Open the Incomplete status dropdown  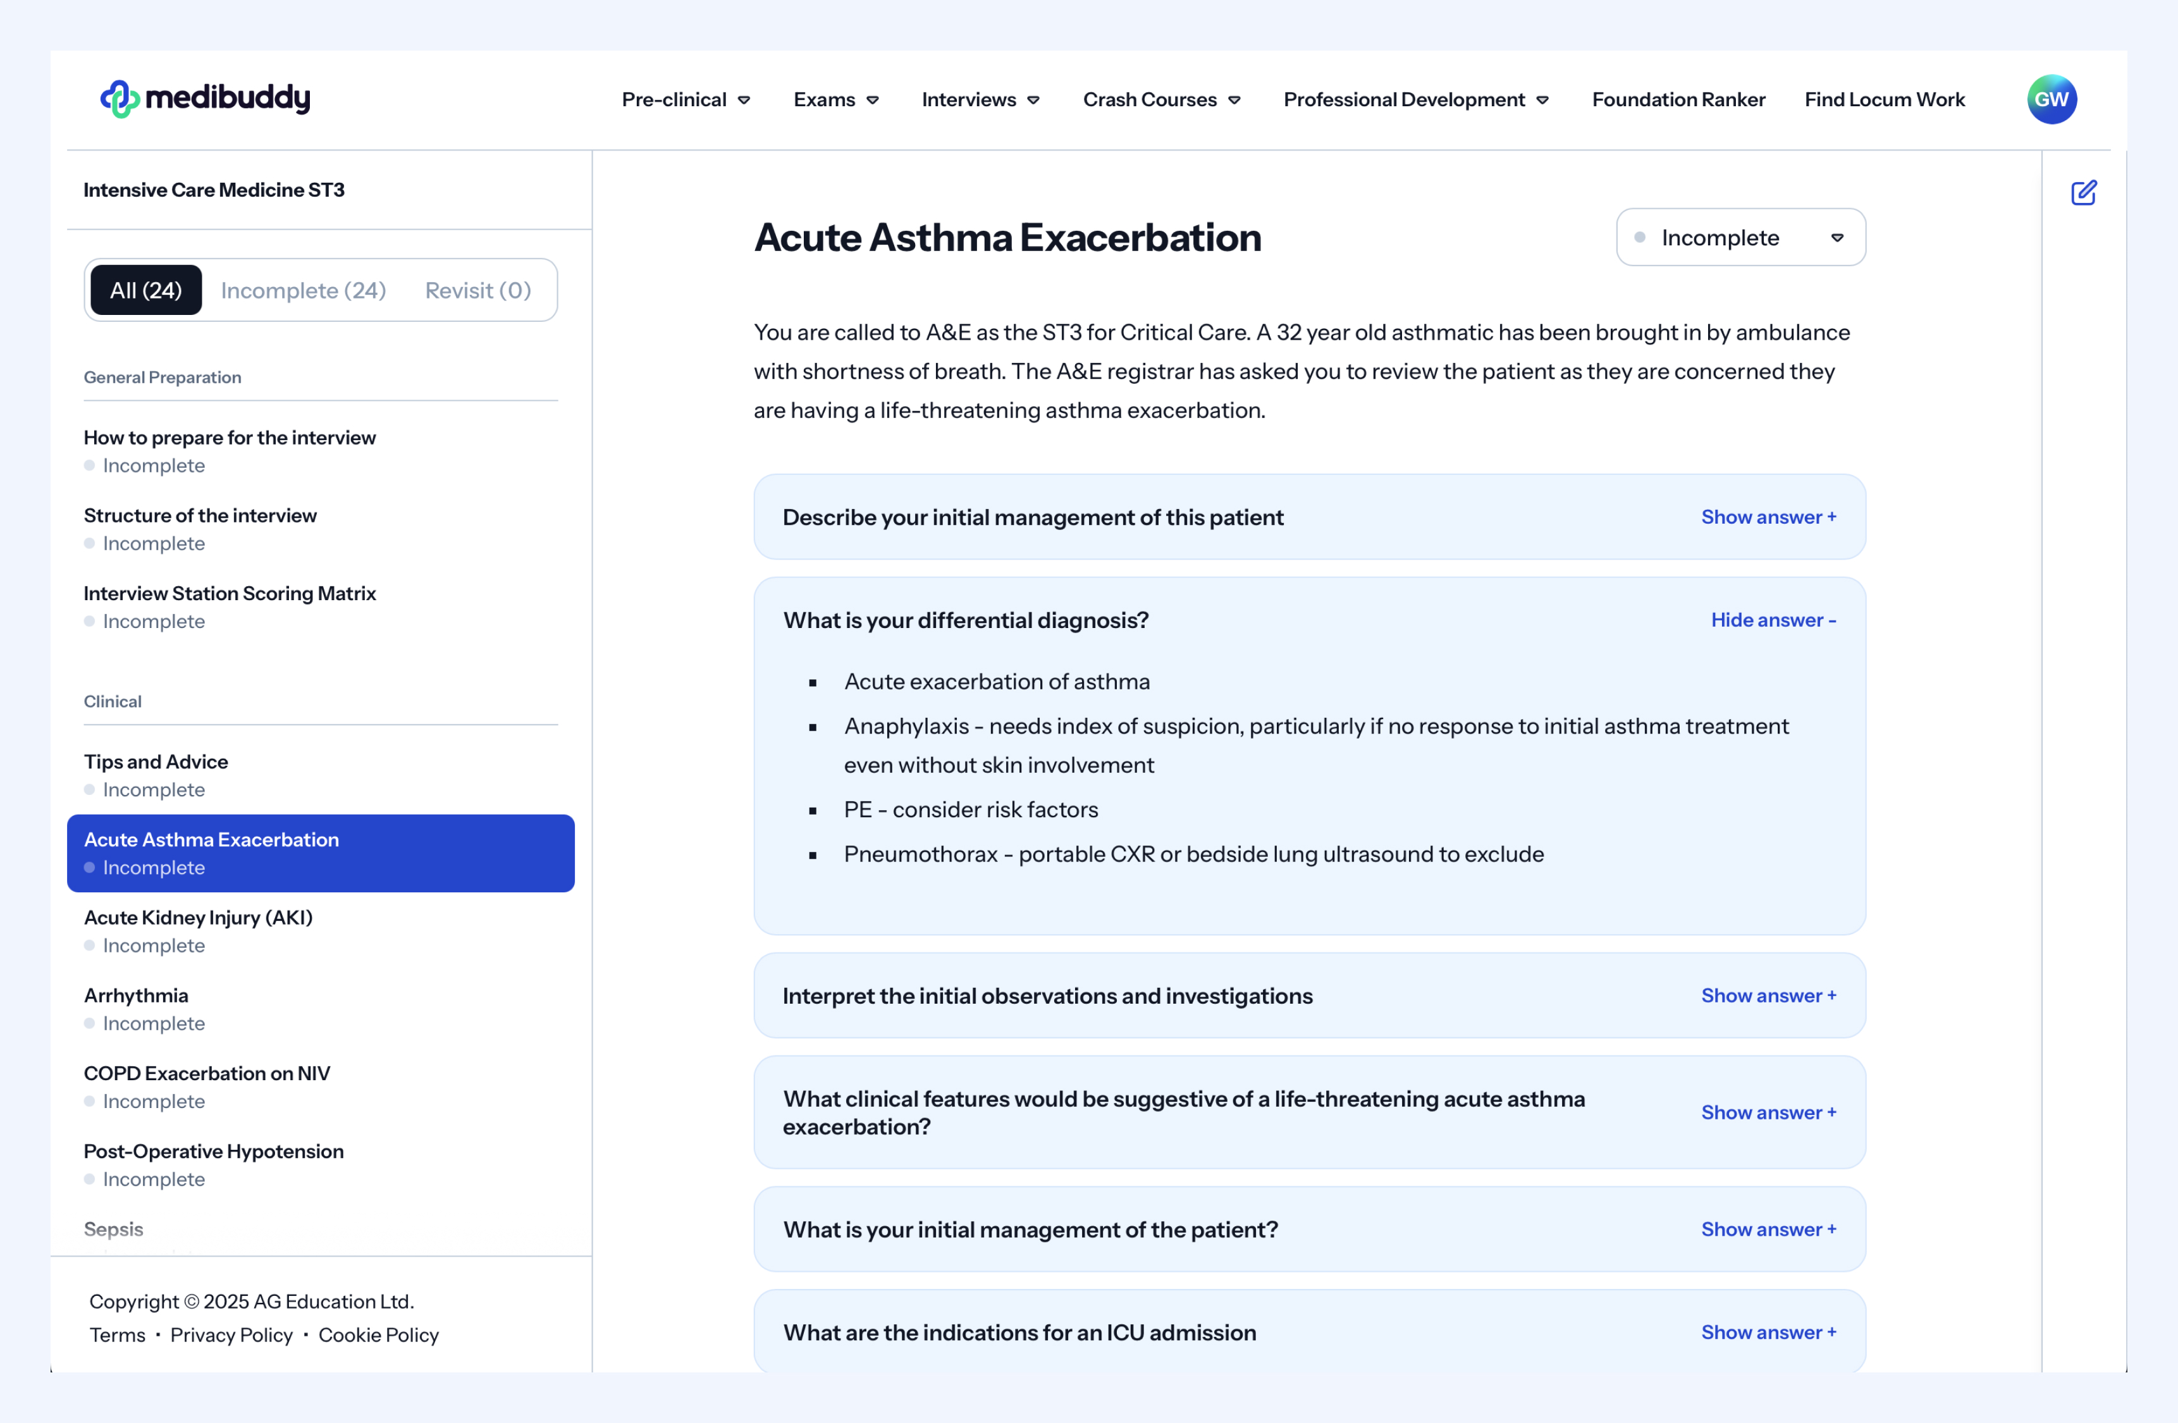pos(1740,238)
